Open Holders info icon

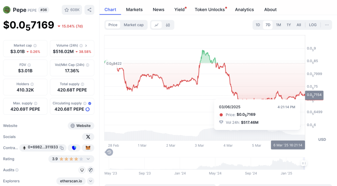[32, 84]
